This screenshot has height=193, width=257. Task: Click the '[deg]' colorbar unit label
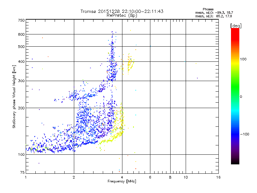[x=236, y=26]
